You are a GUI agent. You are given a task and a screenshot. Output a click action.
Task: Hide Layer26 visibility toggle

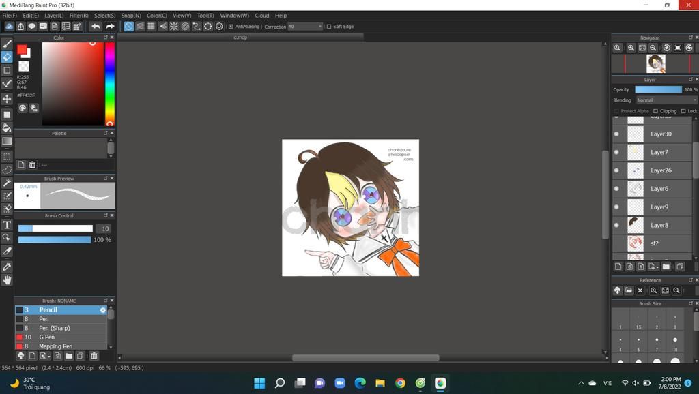click(616, 170)
